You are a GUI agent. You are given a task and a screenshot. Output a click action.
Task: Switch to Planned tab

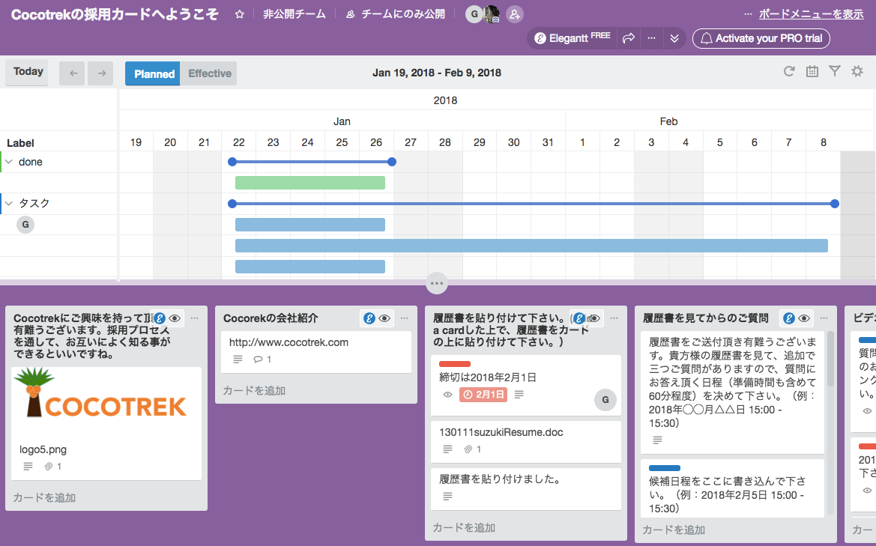(153, 73)
